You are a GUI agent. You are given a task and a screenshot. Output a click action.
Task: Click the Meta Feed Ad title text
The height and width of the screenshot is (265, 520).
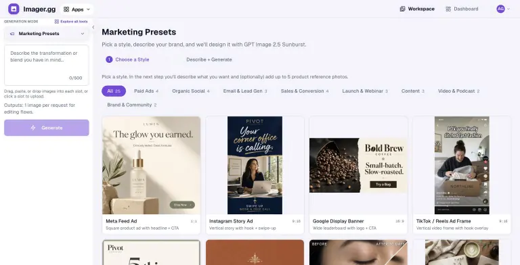pyautogui.click(x=121, y=221)
